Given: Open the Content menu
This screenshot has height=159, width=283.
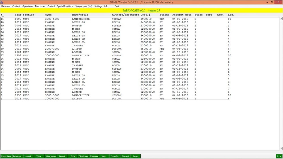Looking at the screenshot, I should pyautogui.click(x=16, y=6).
